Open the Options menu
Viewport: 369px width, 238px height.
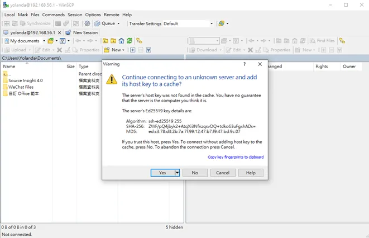93,15
